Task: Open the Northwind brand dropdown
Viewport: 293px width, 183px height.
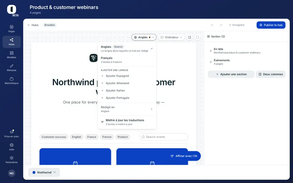Action: coord(44,172)
